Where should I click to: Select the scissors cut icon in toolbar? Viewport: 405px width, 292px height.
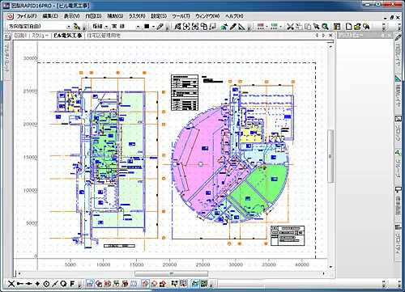[x=290, y=27]
